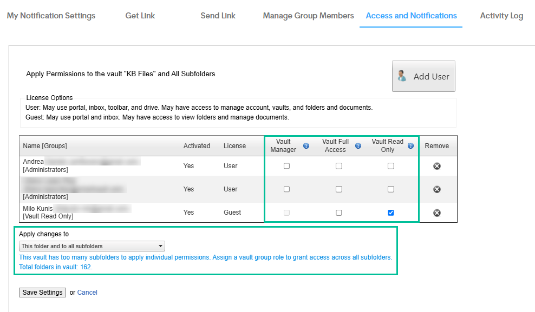Image resolution: width=535 pixels, height=312 pixels.
Task: Open Manage Group Members tab
Action: coord(309,16)
